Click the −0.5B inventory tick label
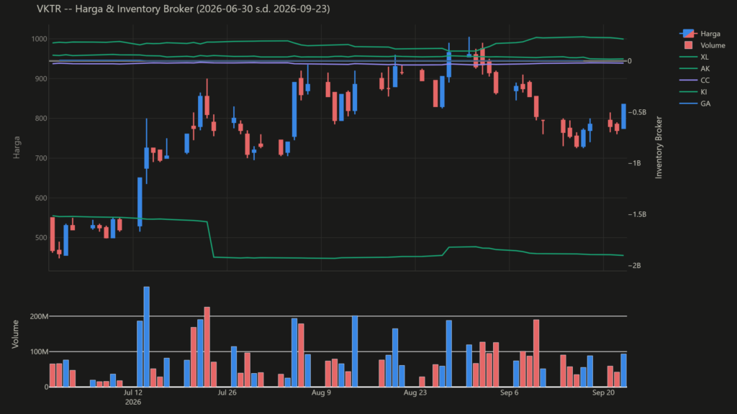Image resolution: width=737 pixels, height=414 pixels. tap(637, 112)
